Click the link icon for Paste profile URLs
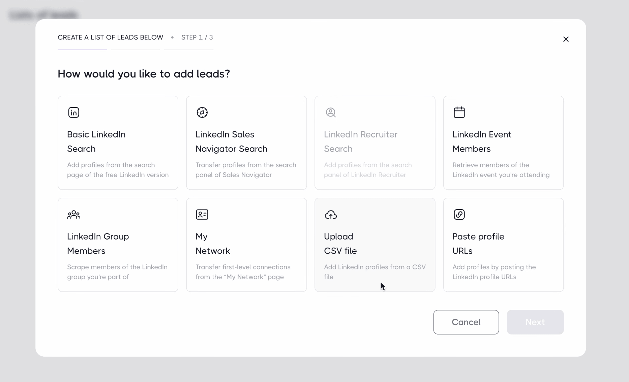 click(459, 215)
